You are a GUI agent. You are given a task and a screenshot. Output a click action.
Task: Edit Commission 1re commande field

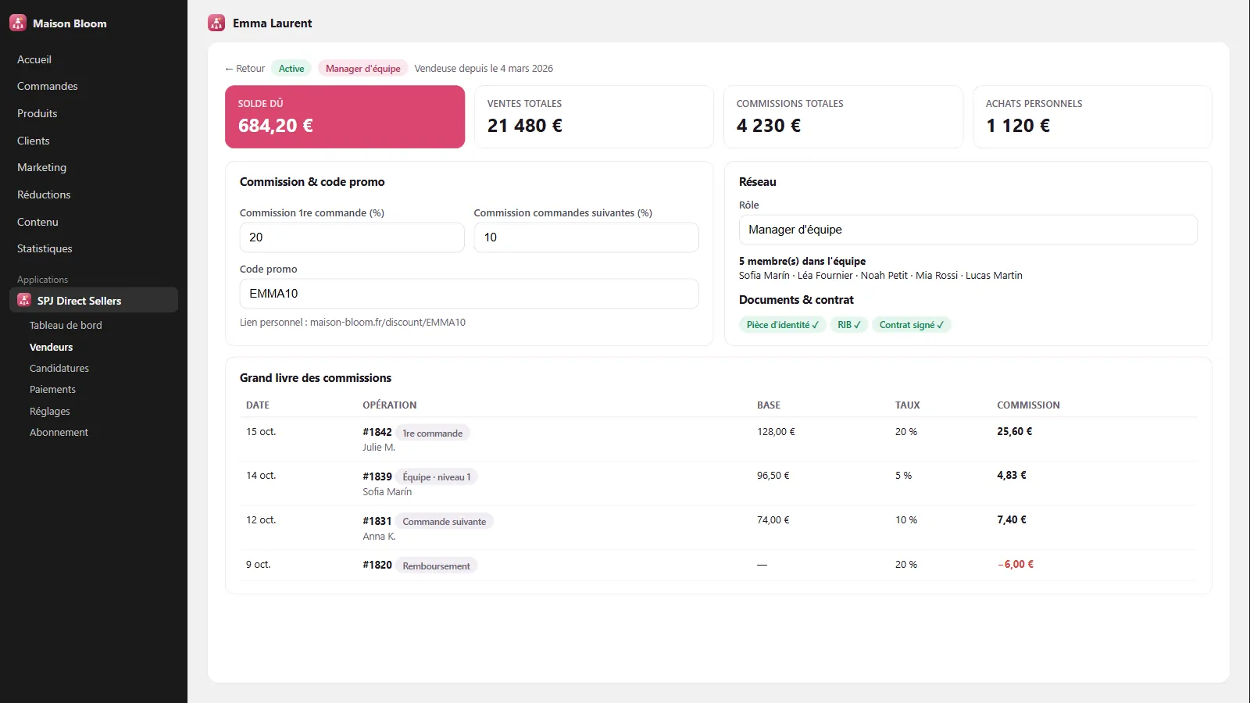352,237
